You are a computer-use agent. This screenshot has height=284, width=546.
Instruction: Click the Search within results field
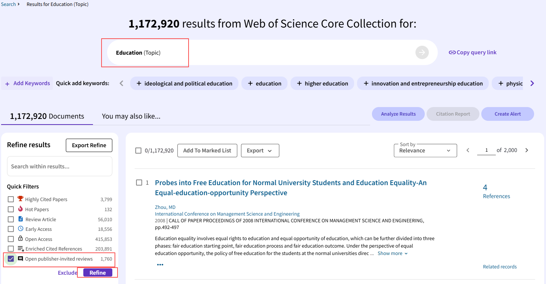pos(60,166)
